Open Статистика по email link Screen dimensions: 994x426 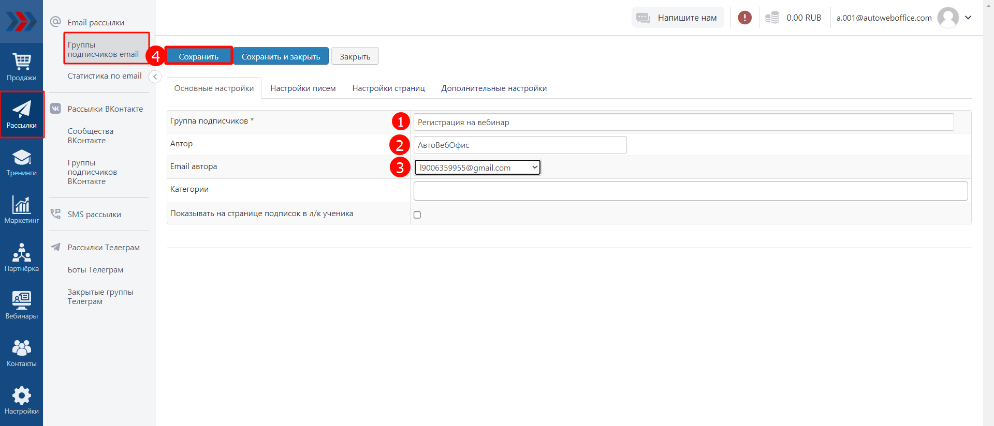[104, 76]
